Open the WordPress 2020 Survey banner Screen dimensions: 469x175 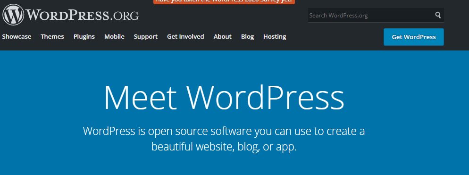pos(224,1)
